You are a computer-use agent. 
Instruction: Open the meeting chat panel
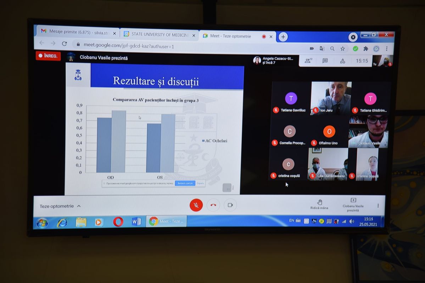click(325, 61)
